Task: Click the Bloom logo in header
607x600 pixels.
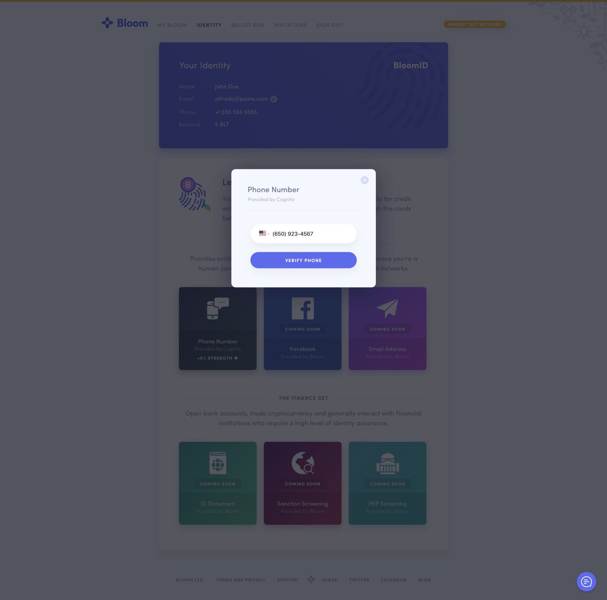Action: click(x=124, y=23)
